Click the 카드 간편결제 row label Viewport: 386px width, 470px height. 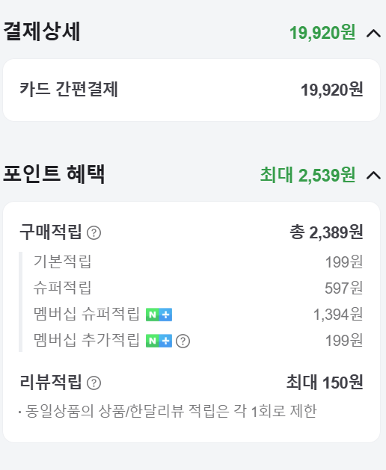point(69,89)
